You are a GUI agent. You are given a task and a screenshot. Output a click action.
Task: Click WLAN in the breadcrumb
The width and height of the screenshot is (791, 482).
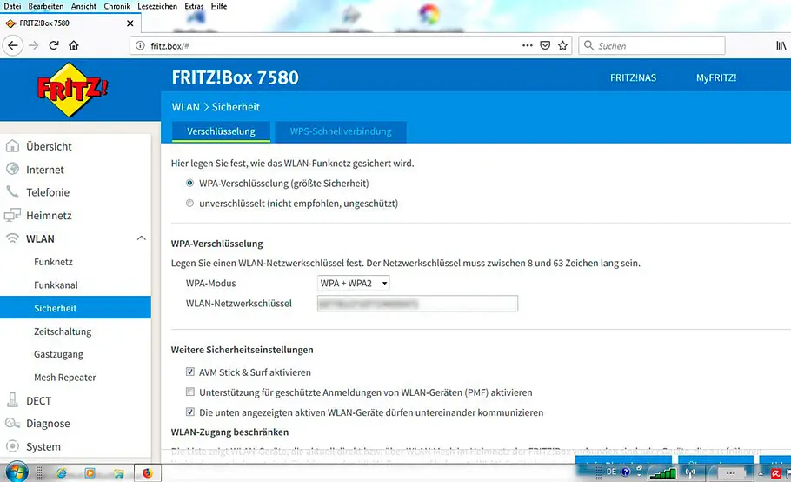coord(186,107)
